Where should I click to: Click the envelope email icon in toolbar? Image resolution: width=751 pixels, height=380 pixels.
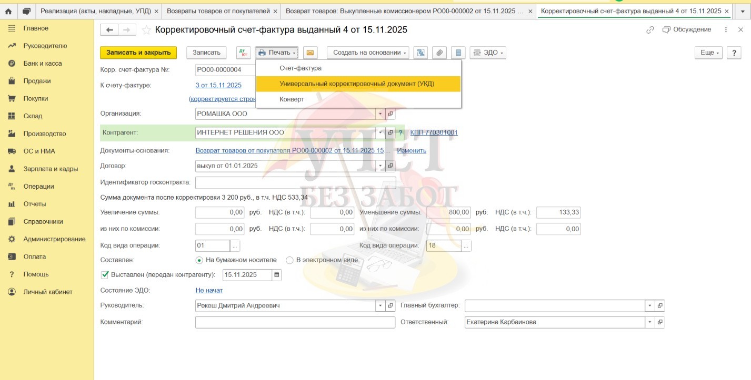tap(310, 53)
